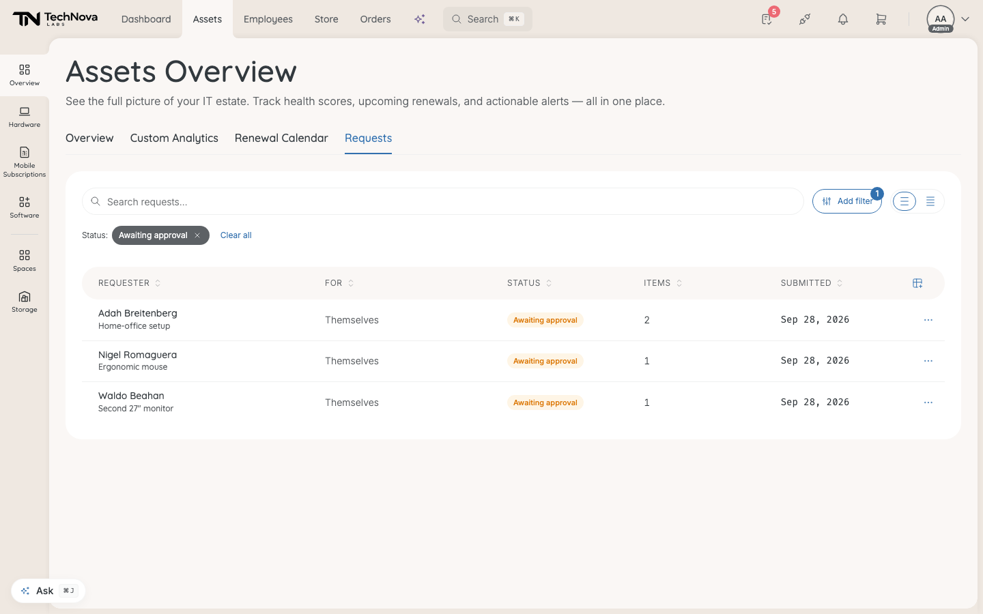Switch to the Renewal Calendar tab
The image size is (983, 614).
pos(281,138)
